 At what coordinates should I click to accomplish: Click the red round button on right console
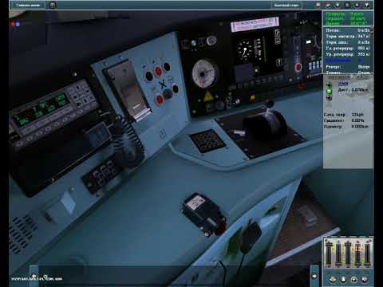pyautogui.click(x=298, y=67)
